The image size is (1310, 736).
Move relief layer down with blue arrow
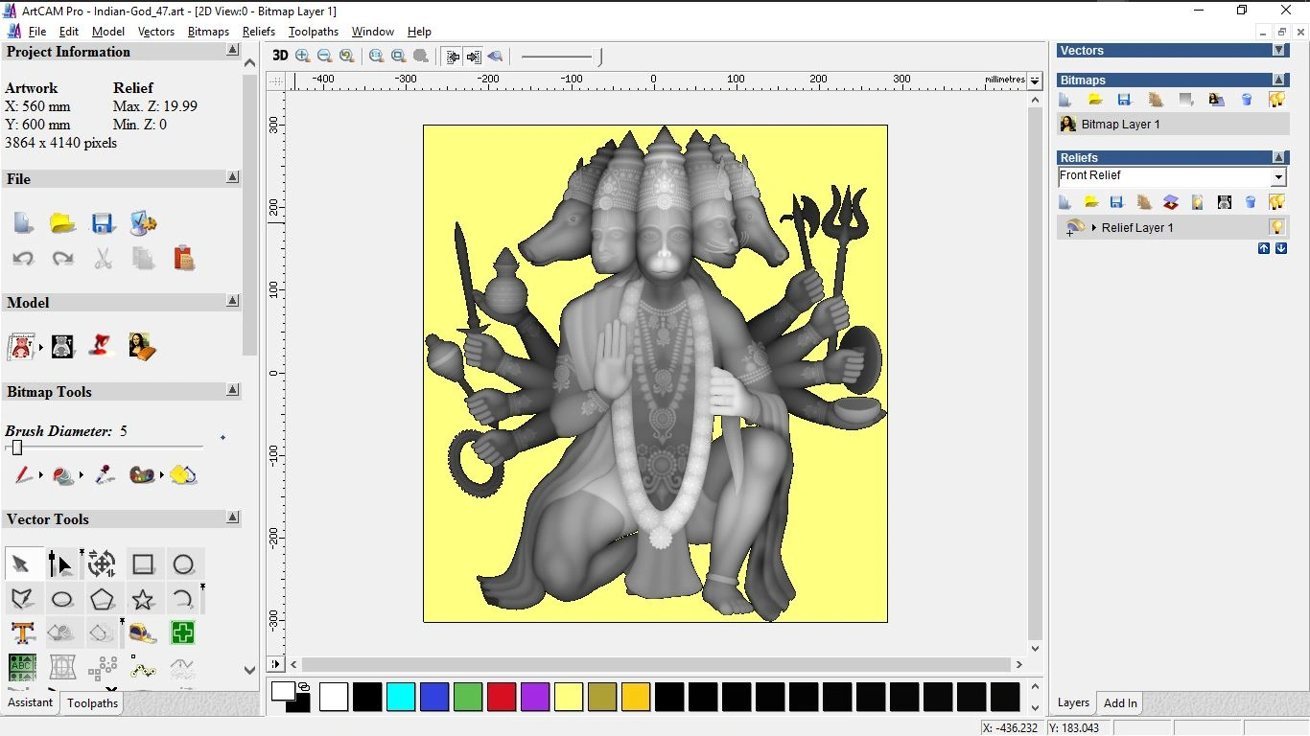(x=1279, y=248)
